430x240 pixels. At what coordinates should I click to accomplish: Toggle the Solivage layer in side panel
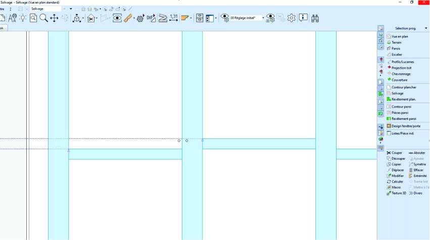[x=397, y=93]
